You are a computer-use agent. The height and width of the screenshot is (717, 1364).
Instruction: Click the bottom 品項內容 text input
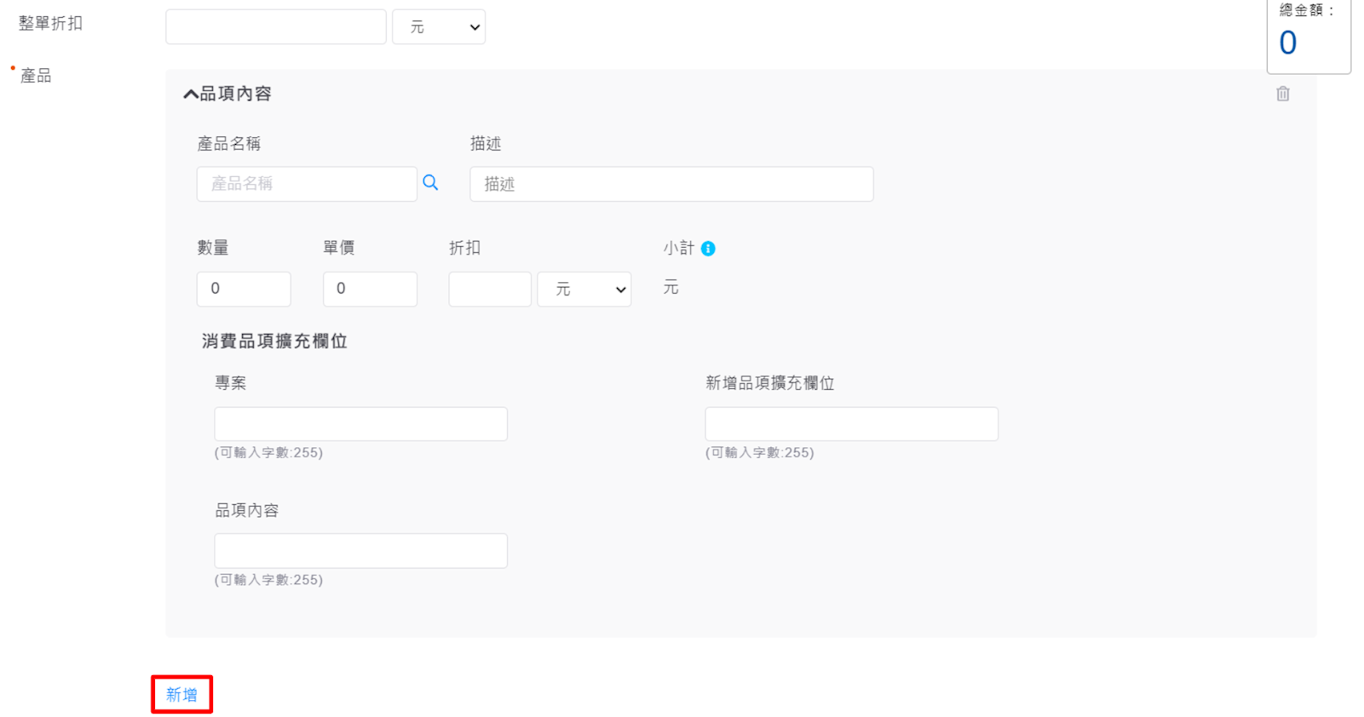(x=360, y=551)
